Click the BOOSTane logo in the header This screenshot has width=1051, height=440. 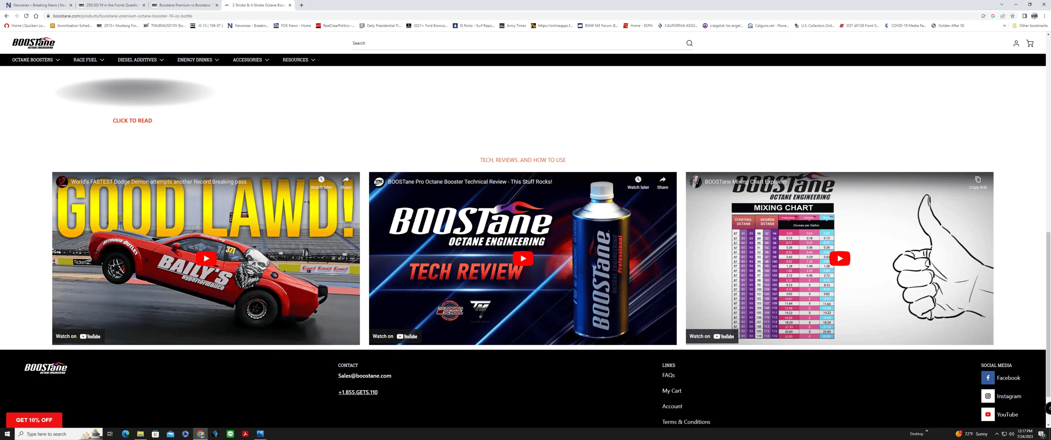[33, 43]
